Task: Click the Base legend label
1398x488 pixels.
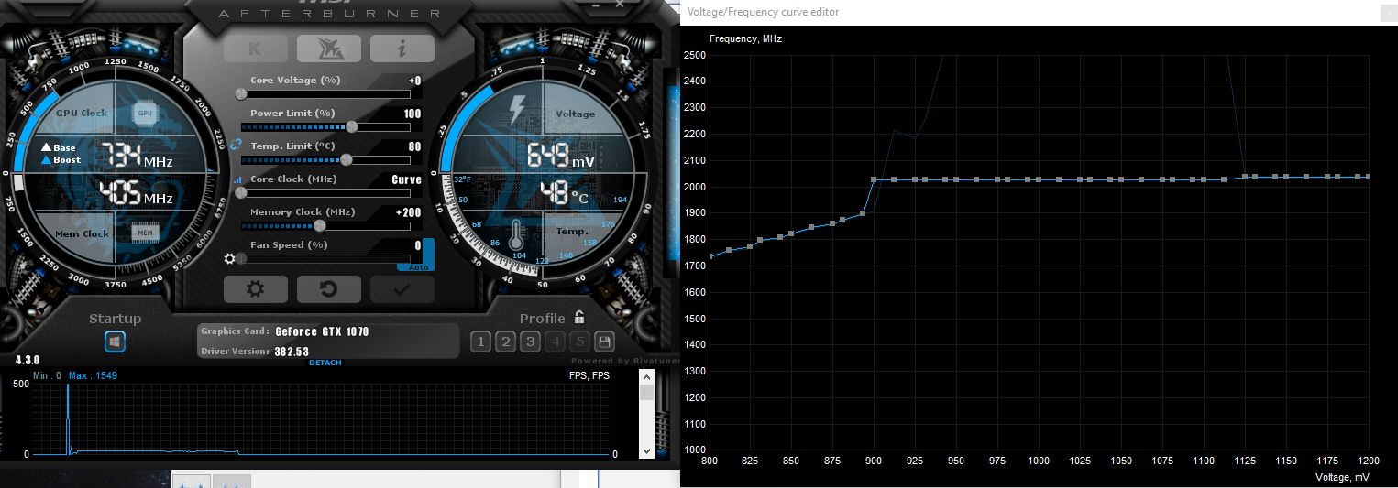Action: coord(64,148)
